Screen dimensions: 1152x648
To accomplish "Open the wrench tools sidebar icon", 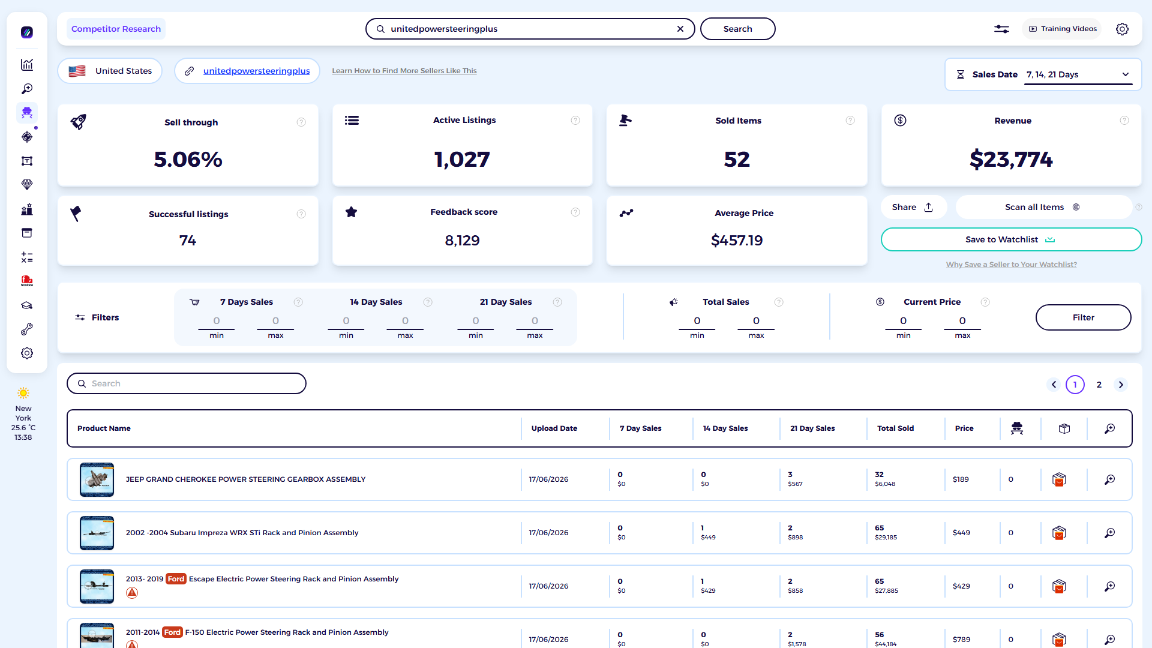I will 27,329.
